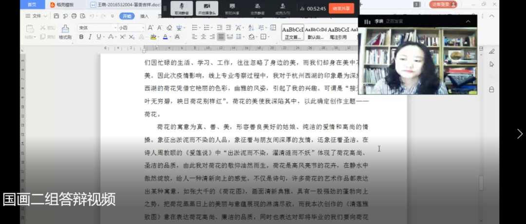Select justify alignment icon
The width and height of the screenshot is (526, 224).
tap(221, 37)
